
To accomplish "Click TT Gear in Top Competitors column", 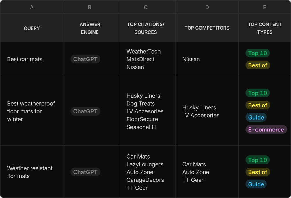I will click(193, 180).
